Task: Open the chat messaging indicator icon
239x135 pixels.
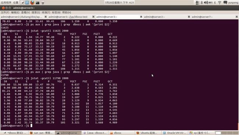Action: (x=225, y=3)
